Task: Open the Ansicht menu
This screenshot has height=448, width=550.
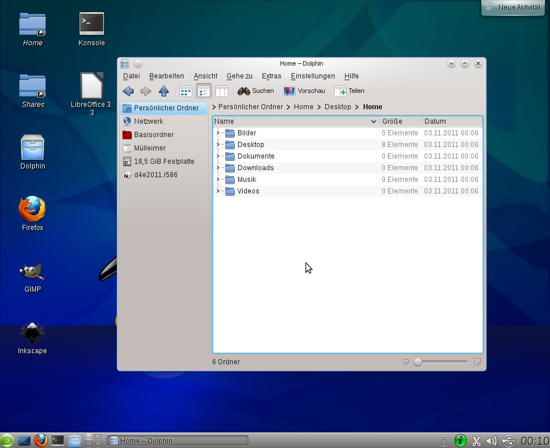Action: click(205, 76)
